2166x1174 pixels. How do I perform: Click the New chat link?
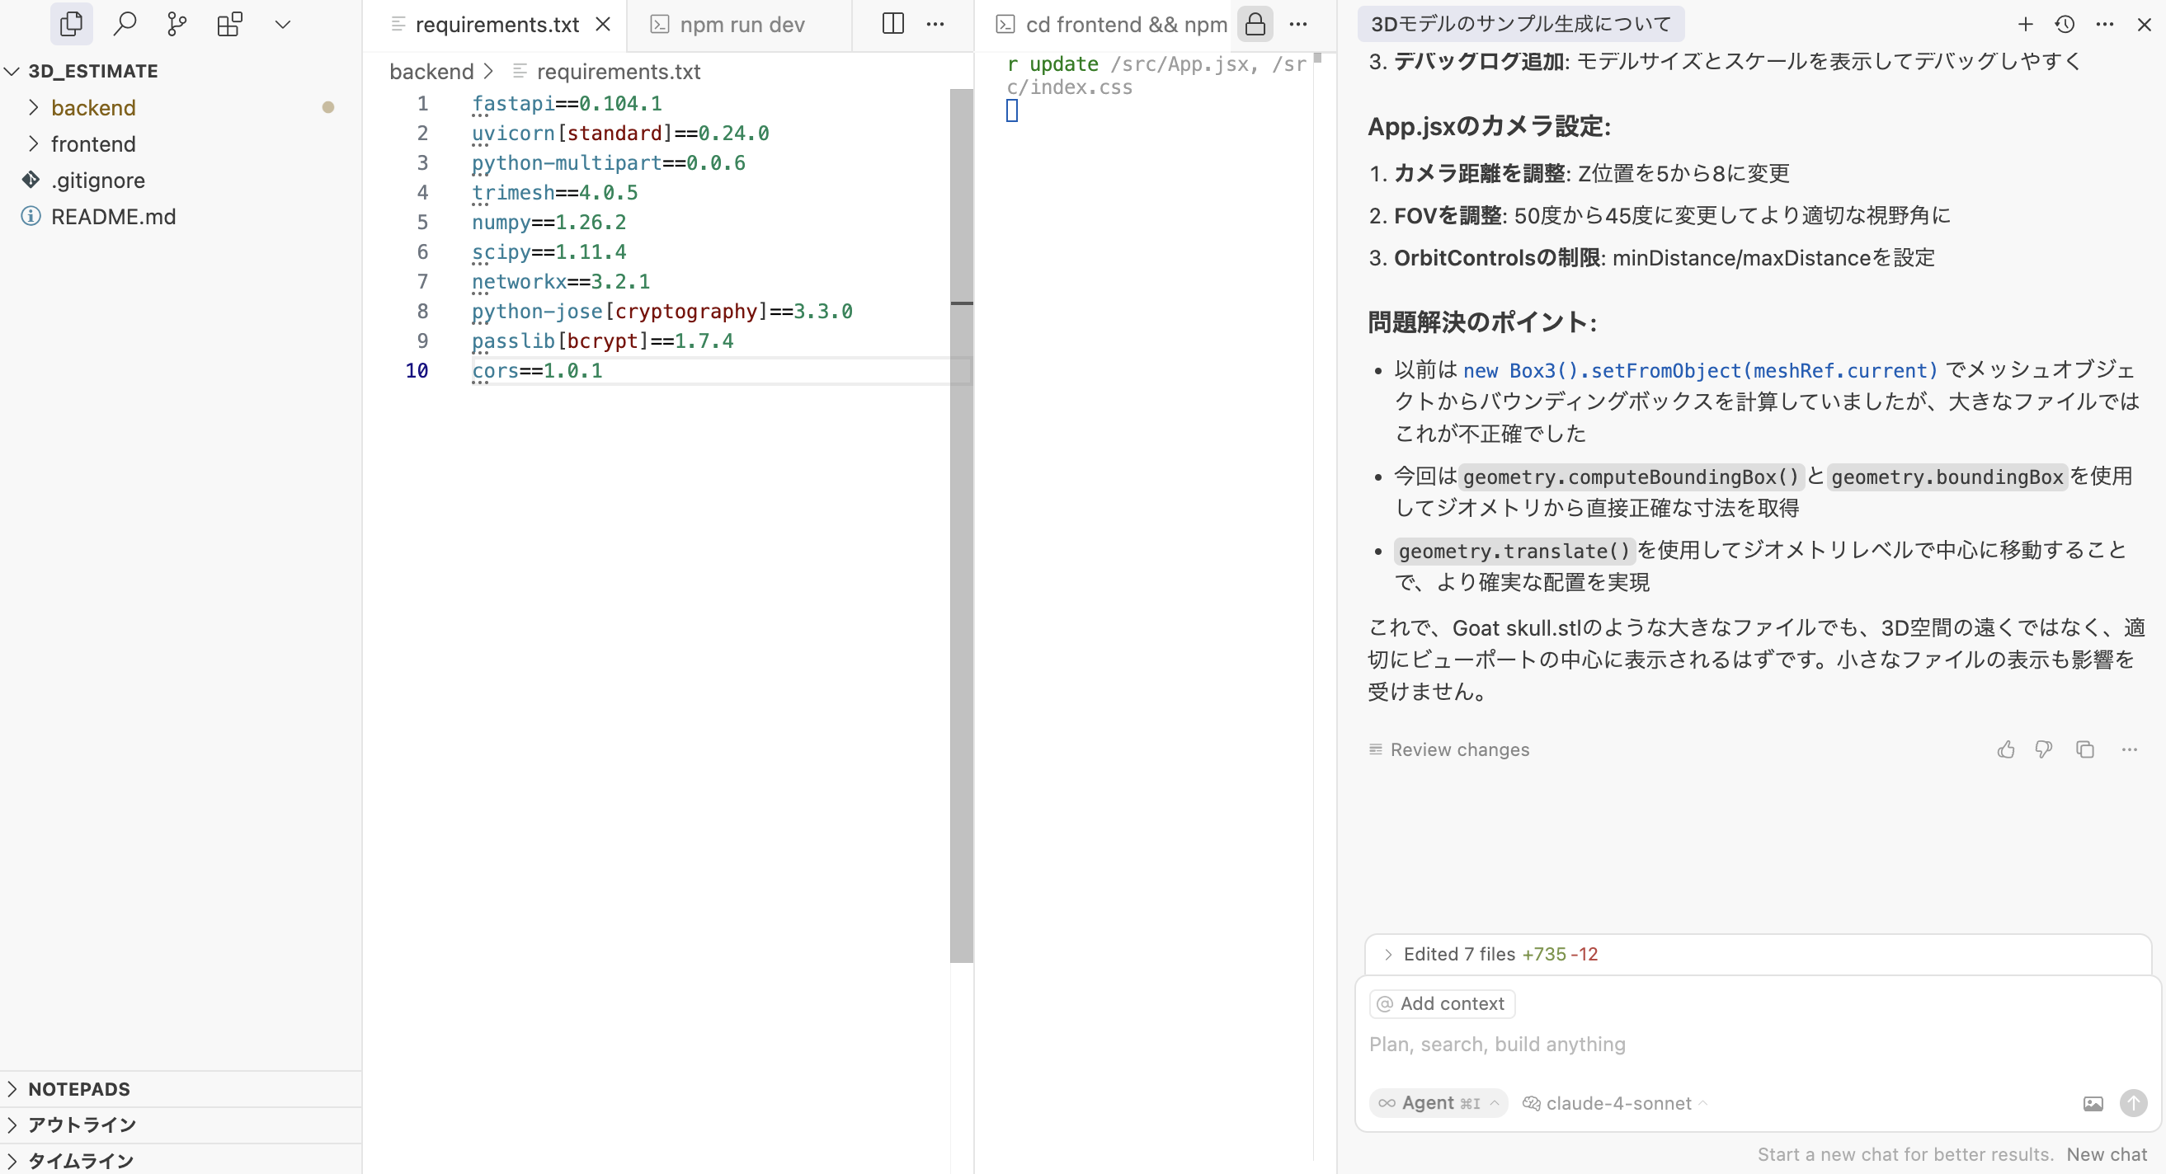pyautogui.click(x=2107, y=1154)
